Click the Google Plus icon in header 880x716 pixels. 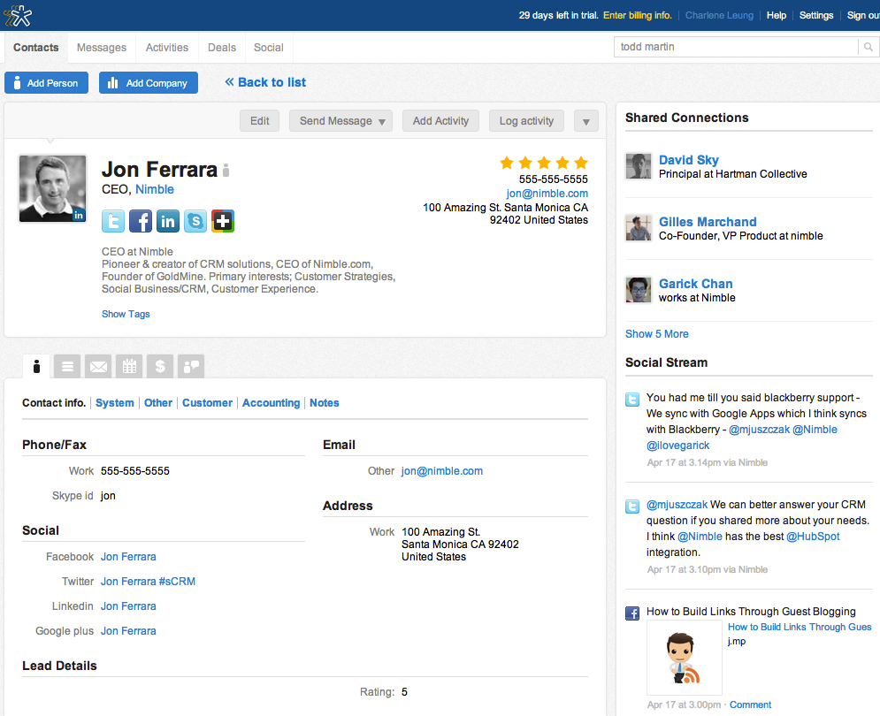coord(223,221)
